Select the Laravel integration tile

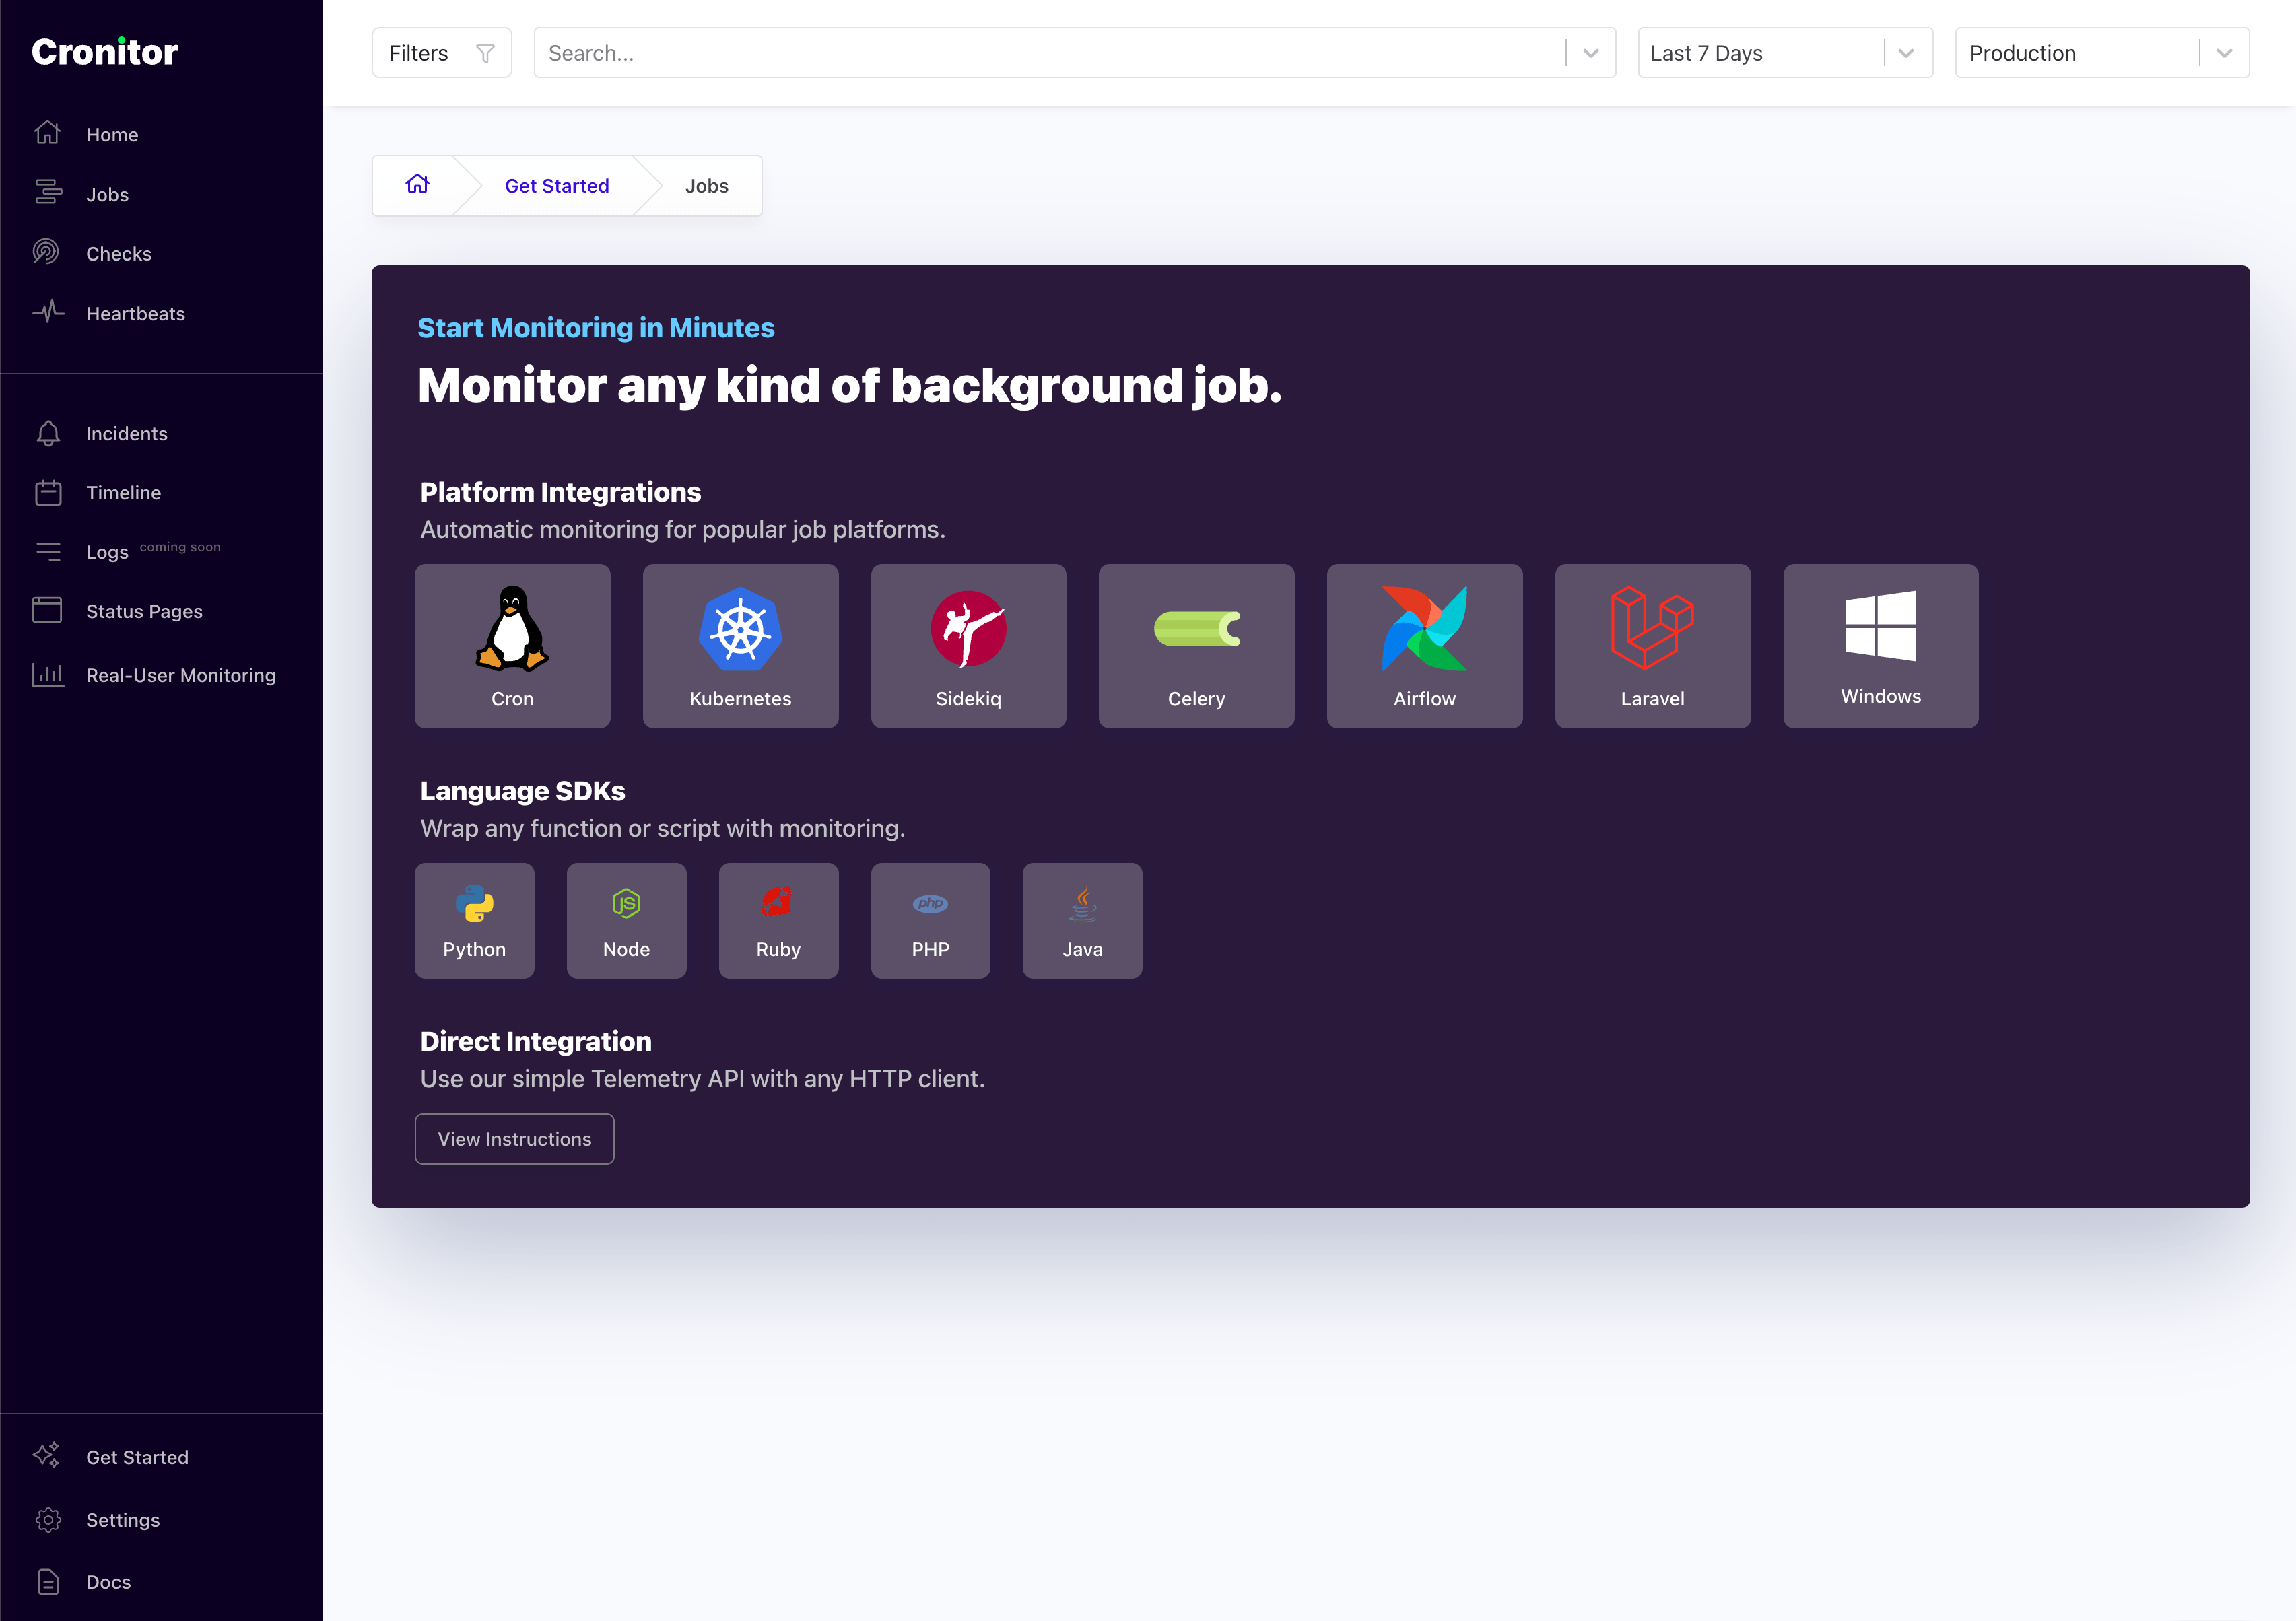click(x=1652, y=645)
